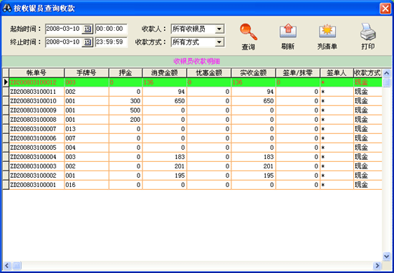This screenshot has width=394, height=273.
Task: Click vertical scrollbar up arrow
Action: click(x=386, y=73)
